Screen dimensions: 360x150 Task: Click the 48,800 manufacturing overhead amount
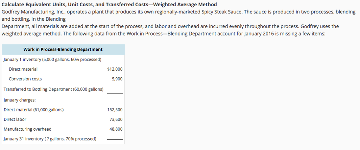tap(116, 129)
